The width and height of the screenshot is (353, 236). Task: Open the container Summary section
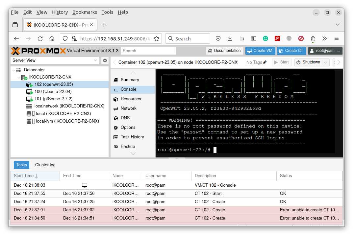point(133,80)
